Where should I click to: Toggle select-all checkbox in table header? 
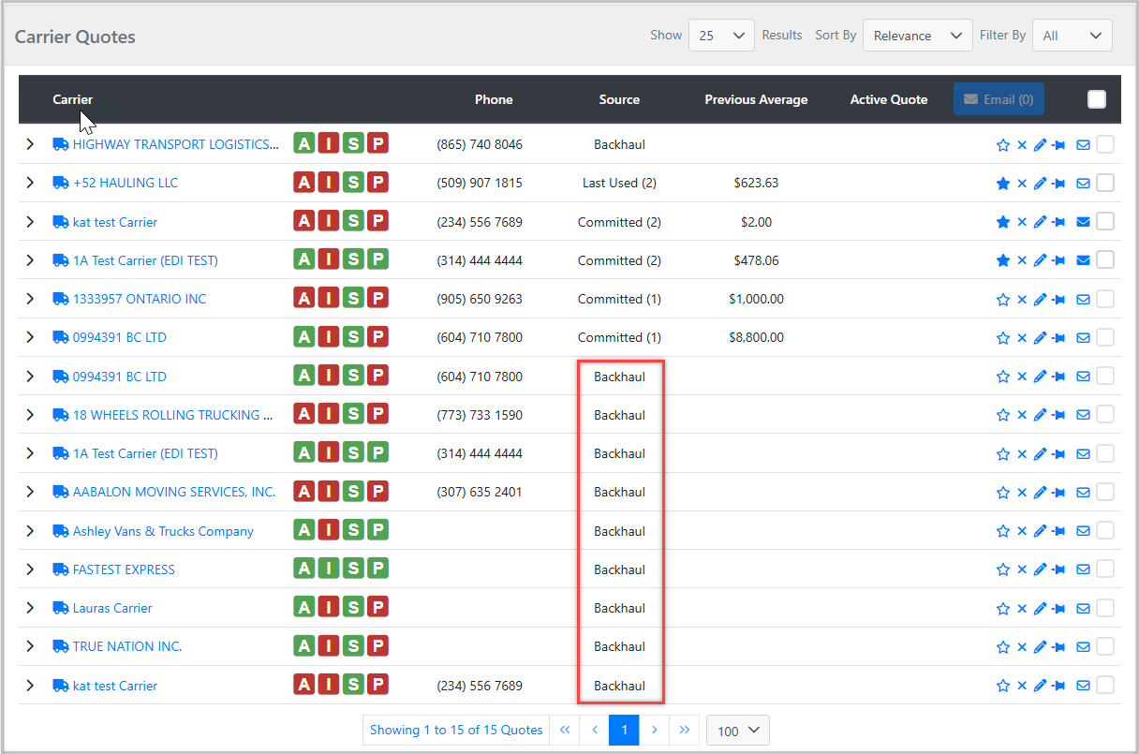pyautogui.click(x=1097, y=99)
